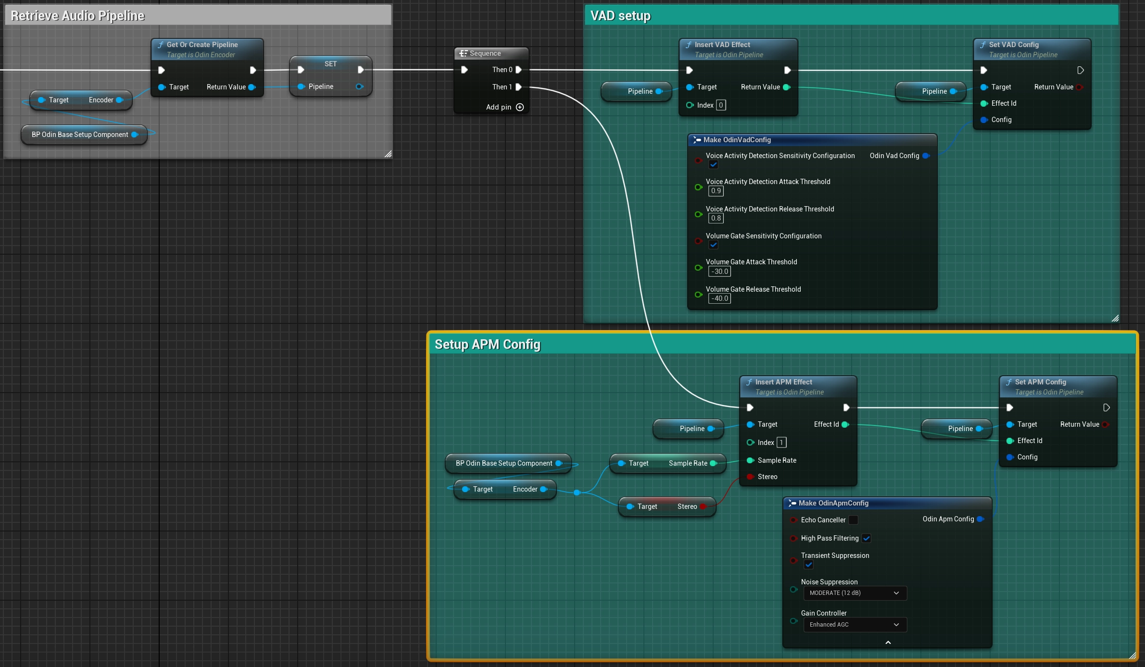This screenshot has height=667, width=1145.
Task: Click the Make OdinVadConfig struct icon
Action: [698, 140]
